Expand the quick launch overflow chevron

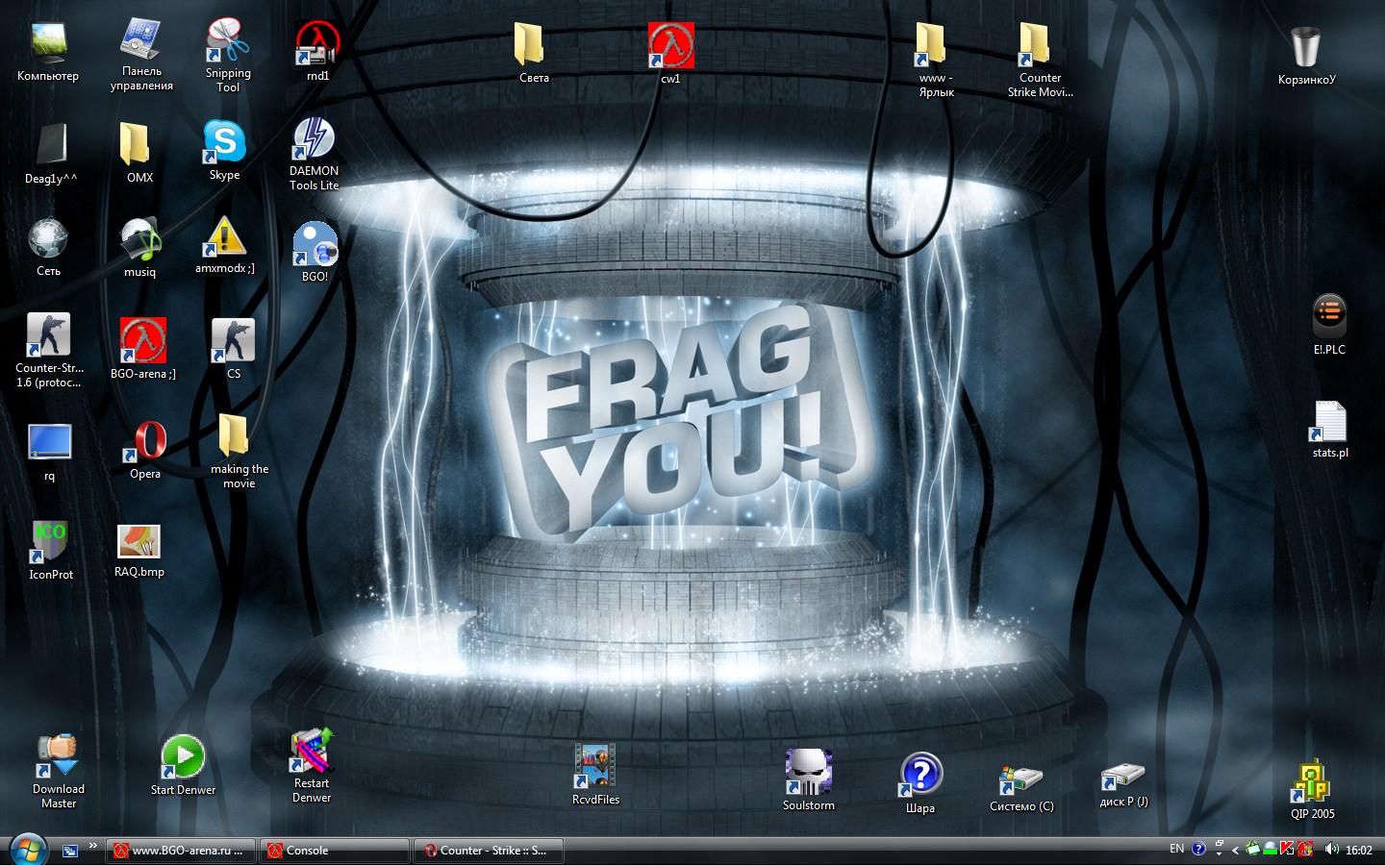tap(93, 846)
